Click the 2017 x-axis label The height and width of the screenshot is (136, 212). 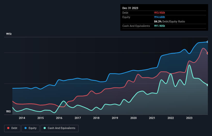(78, 118)
